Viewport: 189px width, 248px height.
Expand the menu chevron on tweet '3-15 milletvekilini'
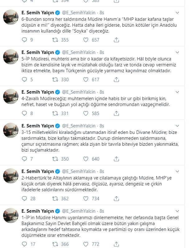177,126
